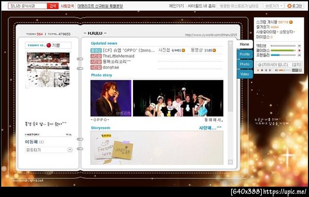Open the LIST button in BGM player
309x197 pixels.
click(295, 70)
